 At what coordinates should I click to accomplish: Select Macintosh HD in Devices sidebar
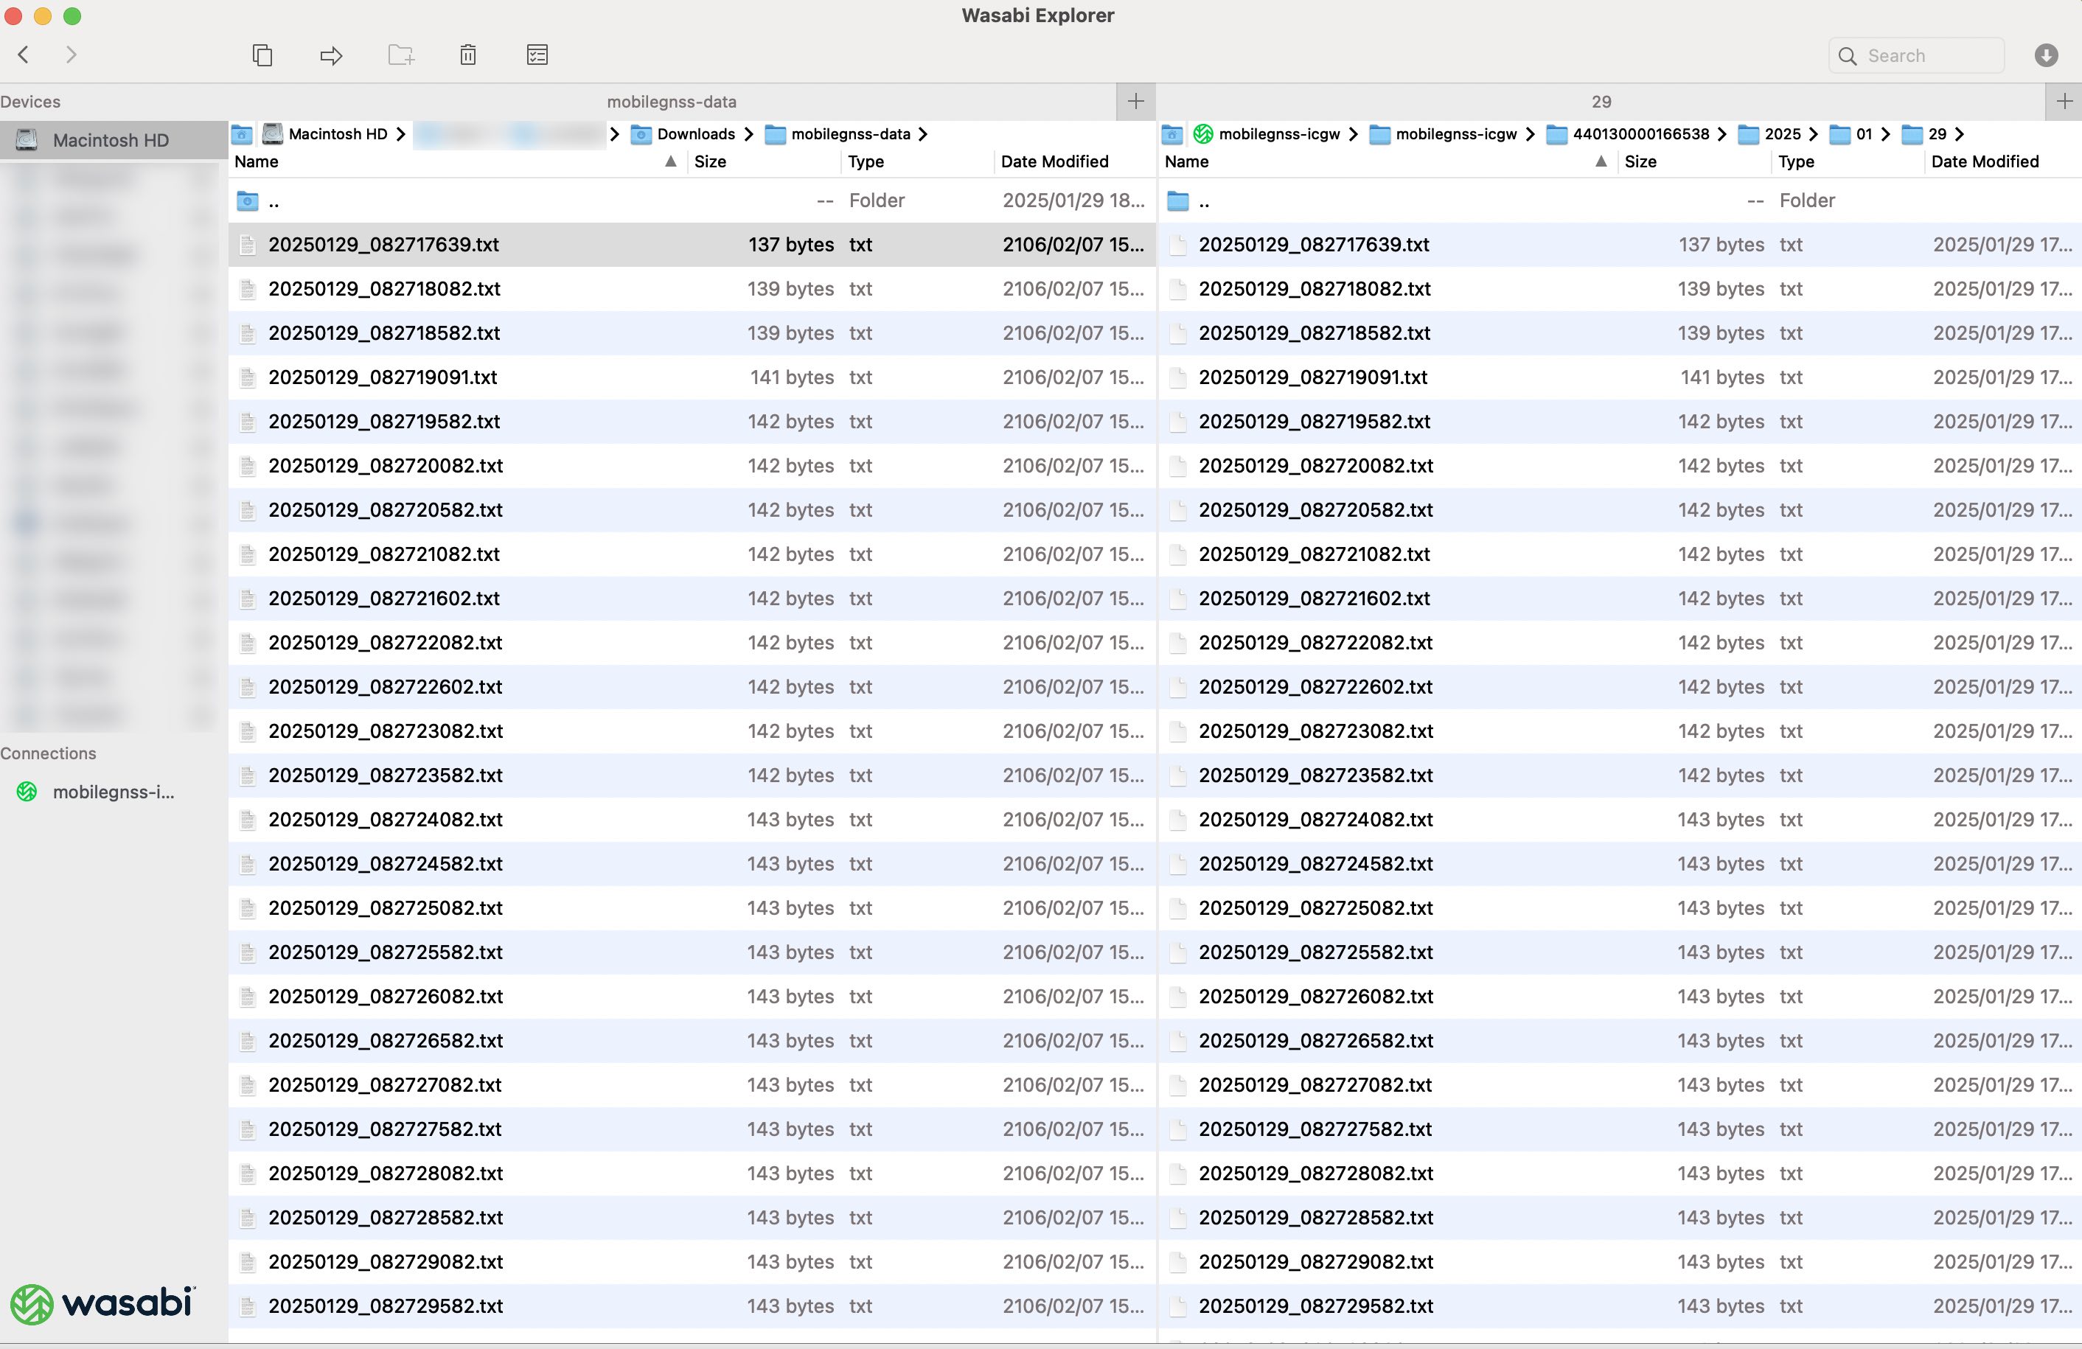114,140
